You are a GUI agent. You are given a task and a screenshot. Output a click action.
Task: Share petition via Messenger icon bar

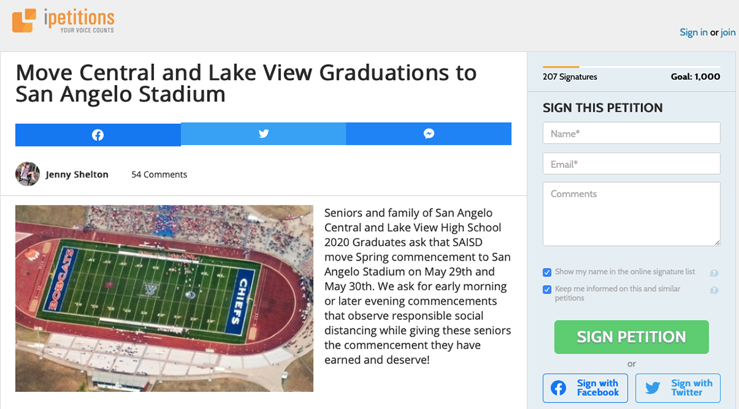[x=428, y=134]
